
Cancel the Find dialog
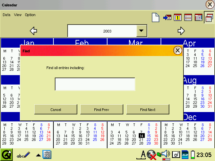point(56,109)
